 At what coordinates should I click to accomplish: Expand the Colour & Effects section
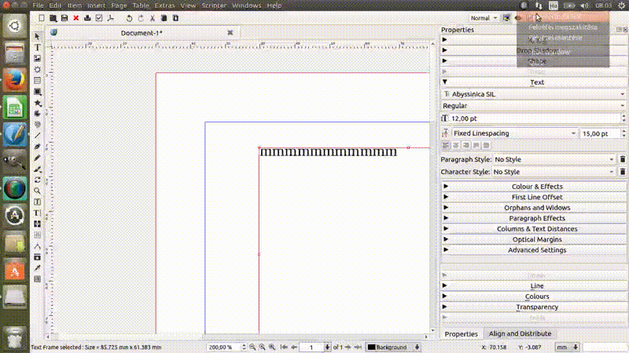(x=537, y=187)
